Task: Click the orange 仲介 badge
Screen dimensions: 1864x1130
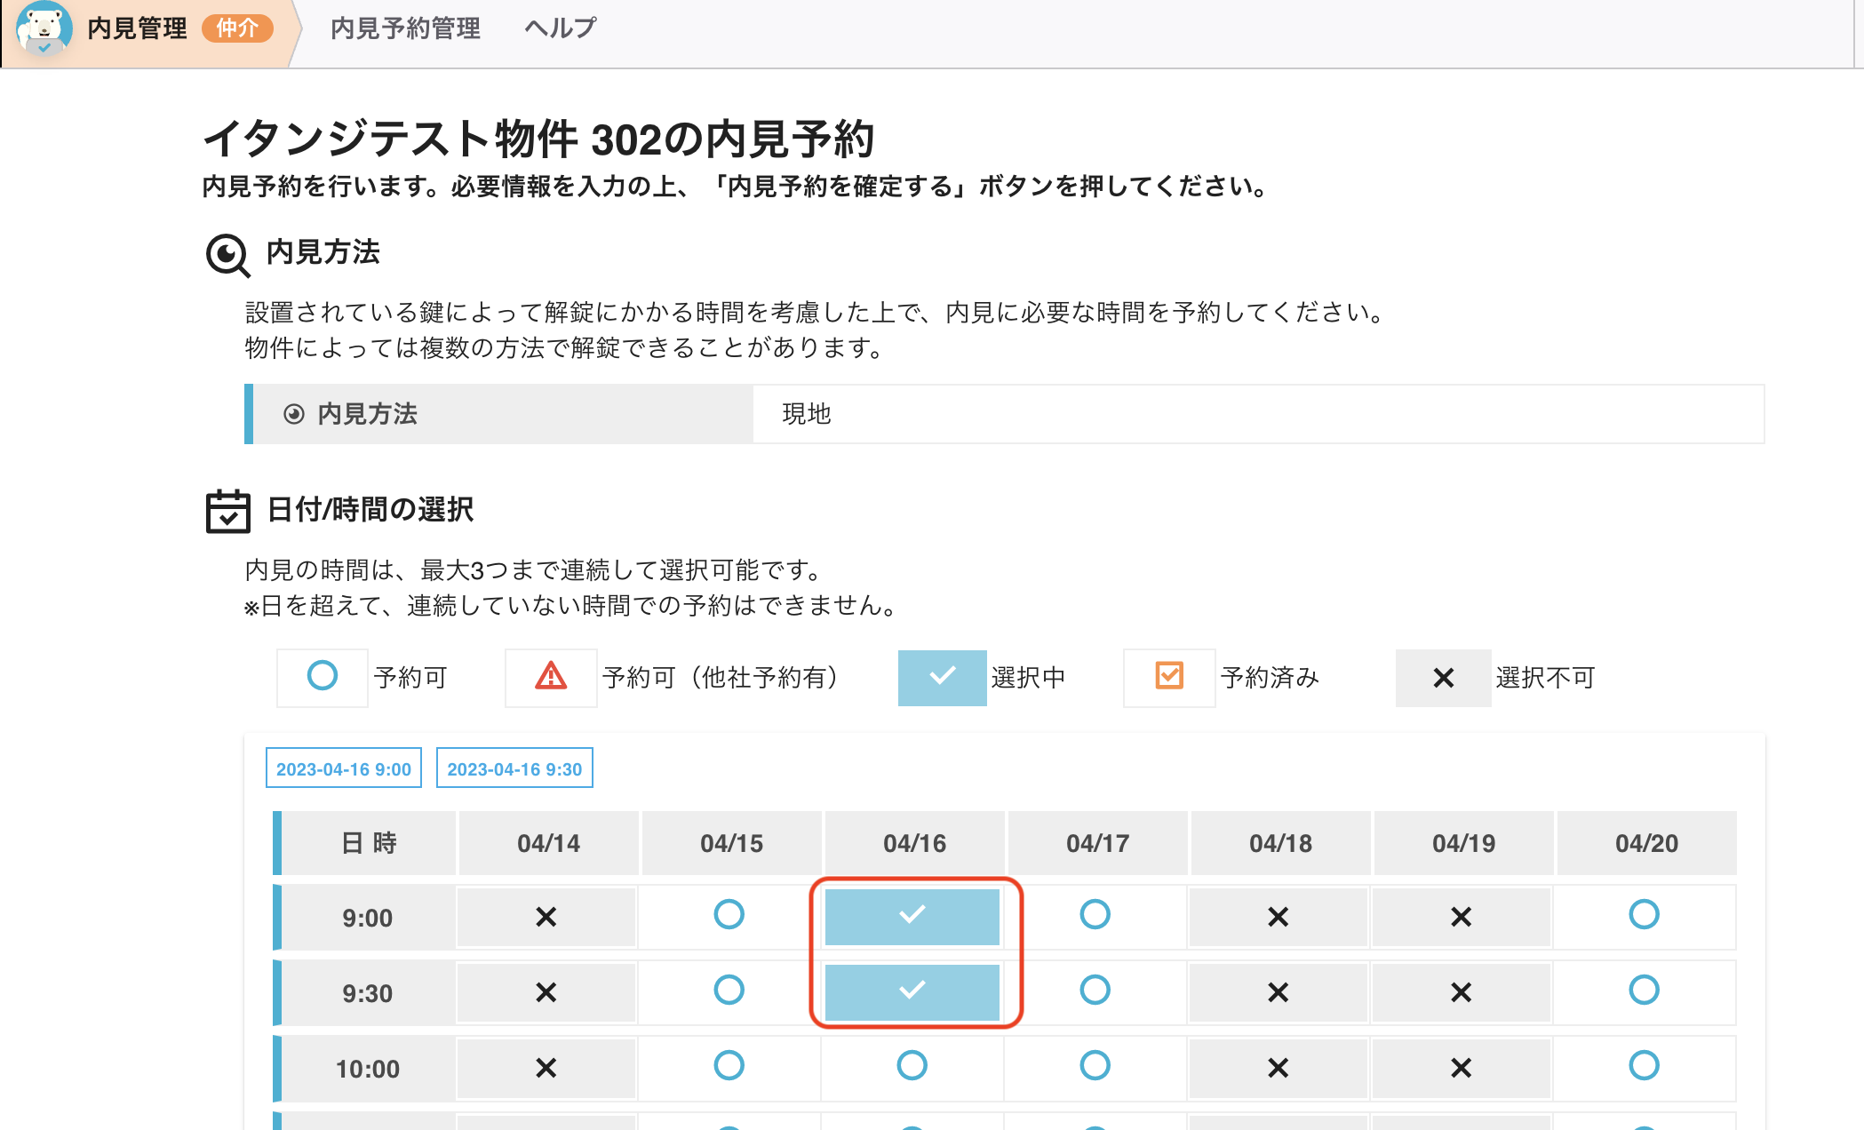Action: point(238,28)
